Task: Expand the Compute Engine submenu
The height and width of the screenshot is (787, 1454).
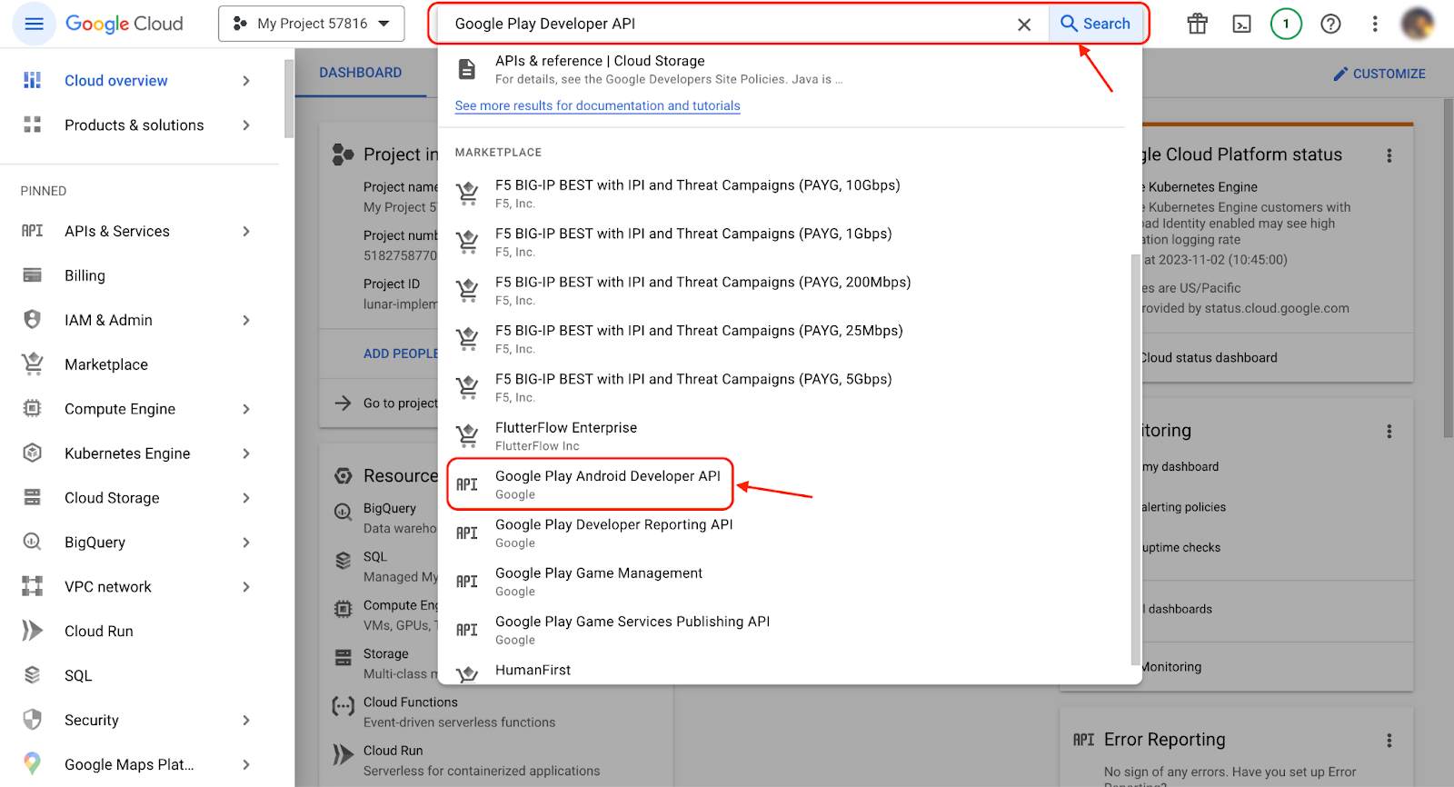Action: 246,409
